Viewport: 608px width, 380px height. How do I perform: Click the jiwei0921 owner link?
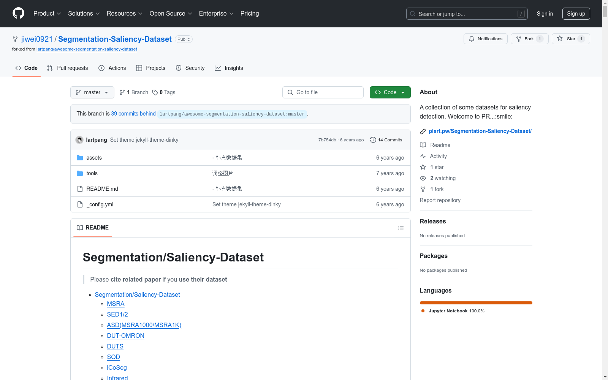pyautogui.click(x=37, y=39)
